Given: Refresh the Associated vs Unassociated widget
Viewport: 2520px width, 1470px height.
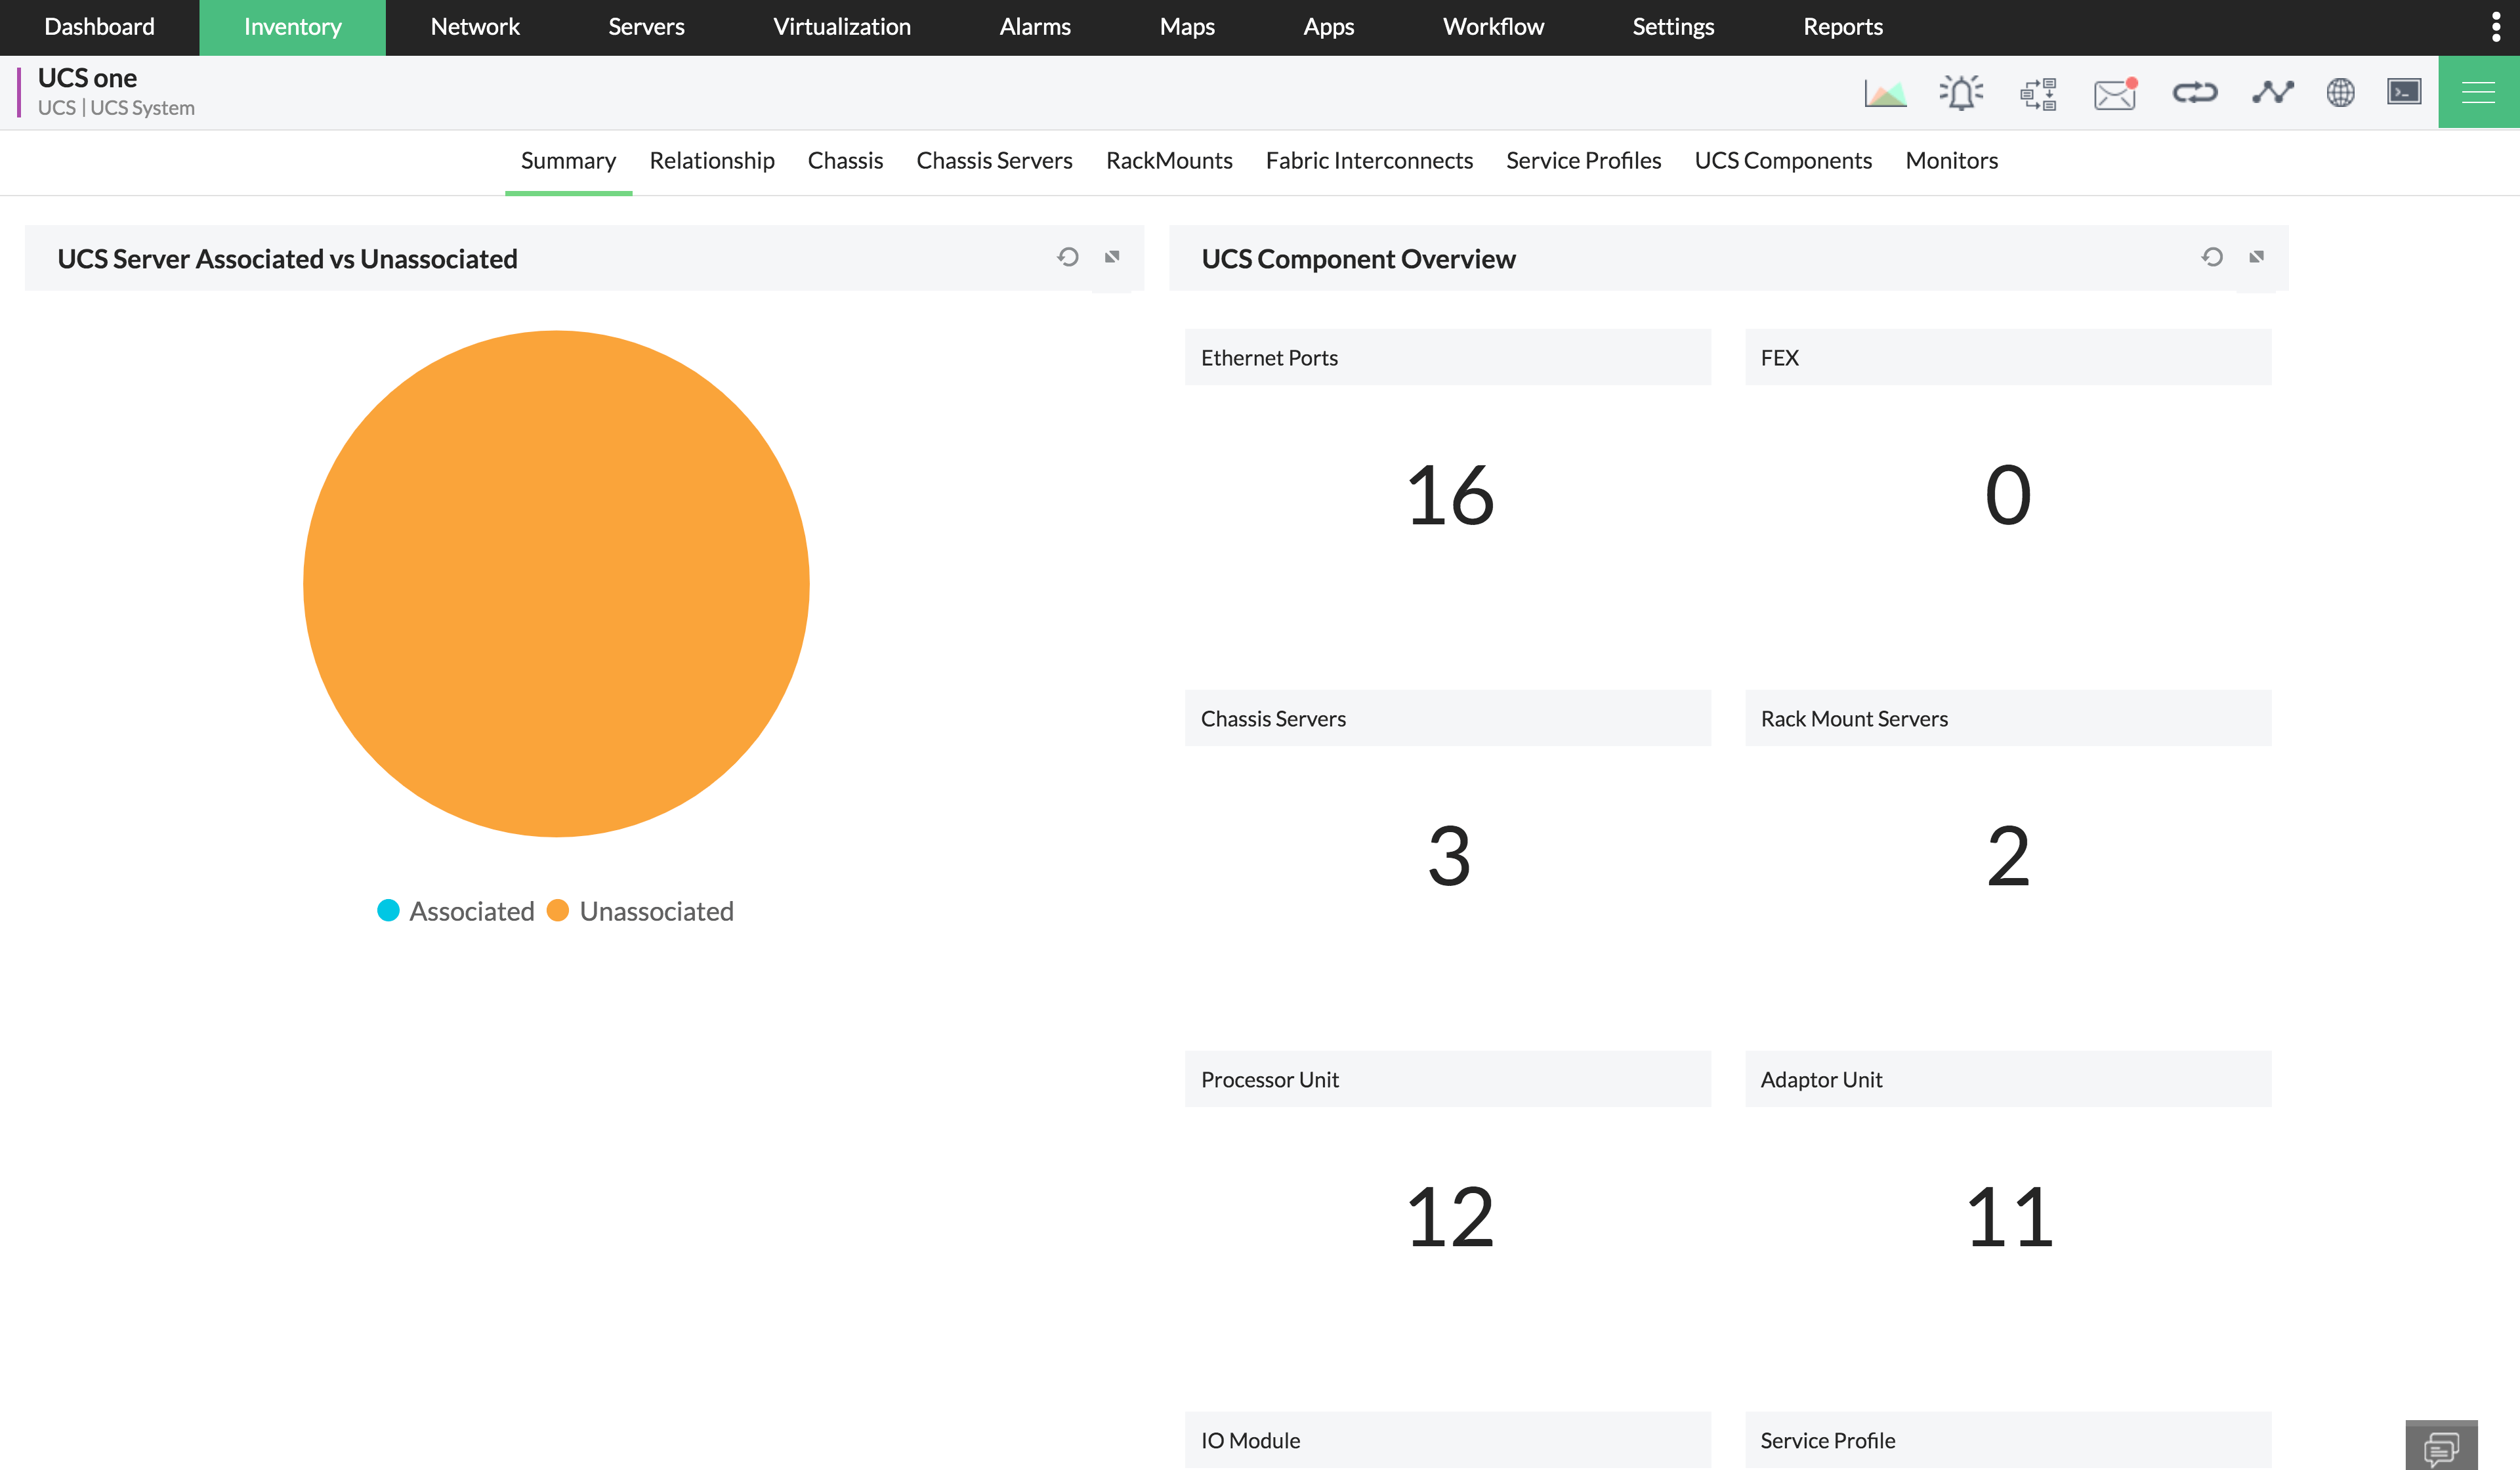Looking at the screenshot, I should click(x=1068, y=257).
